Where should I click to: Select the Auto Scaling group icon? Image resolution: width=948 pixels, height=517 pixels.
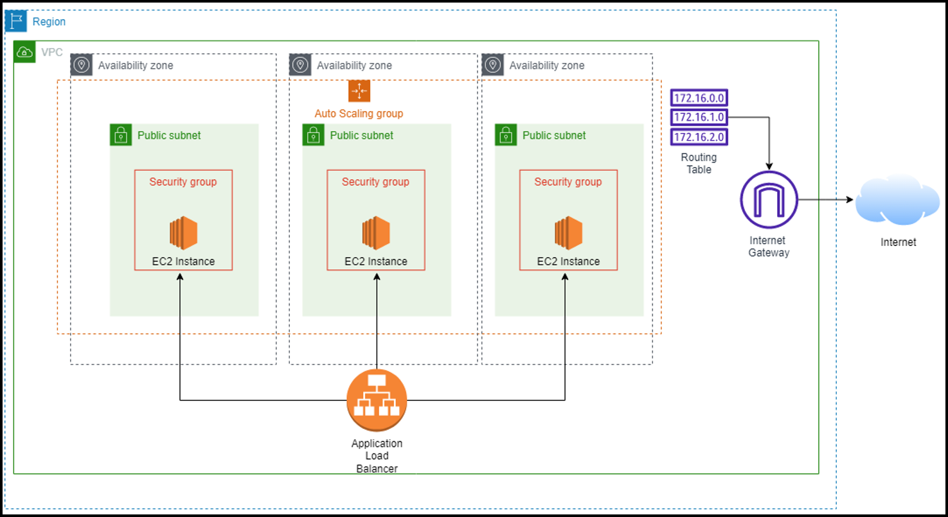[359, 91]
